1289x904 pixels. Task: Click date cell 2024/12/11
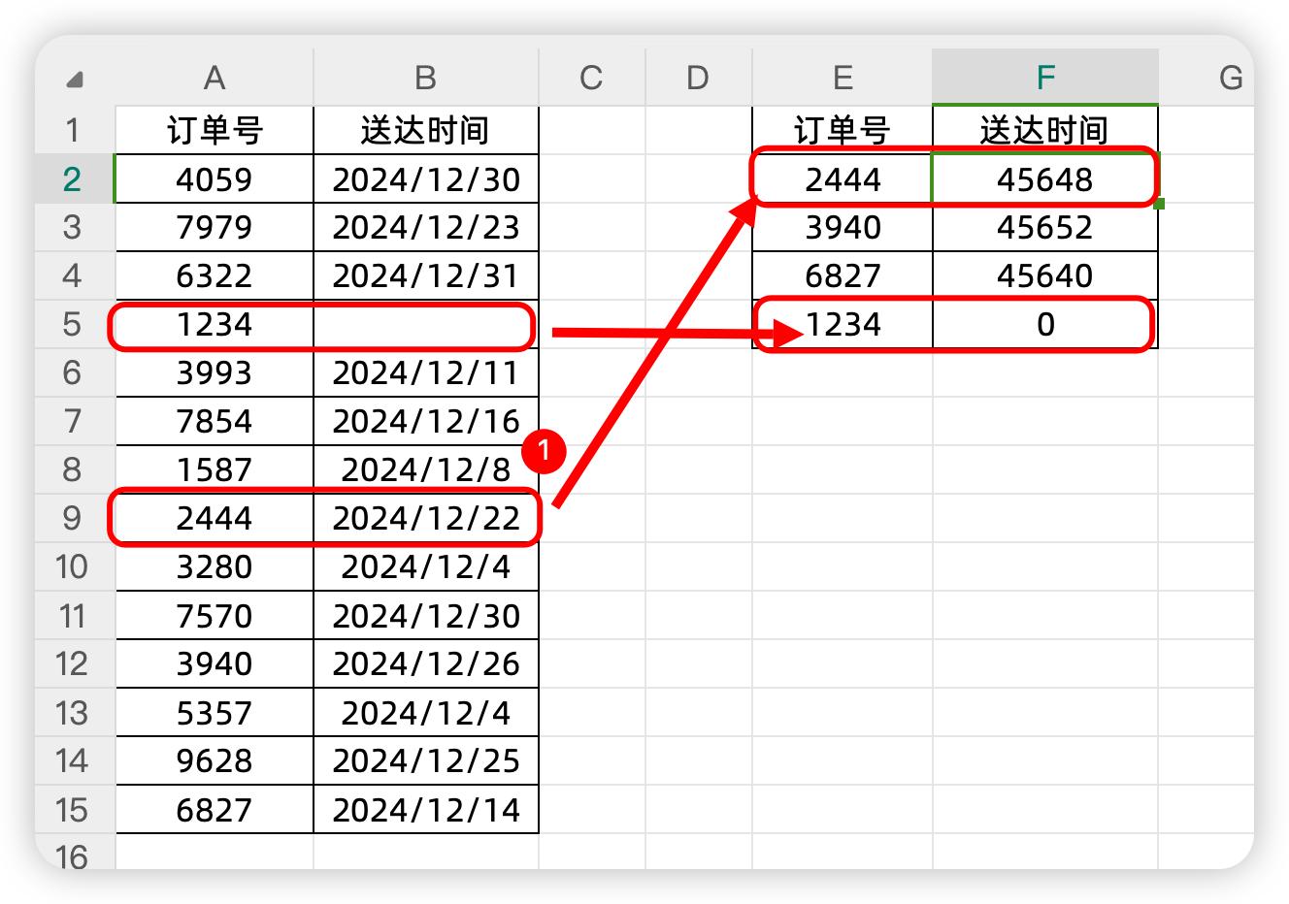(425, 372)
